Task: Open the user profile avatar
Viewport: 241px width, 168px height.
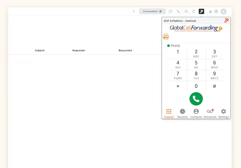Action: 223,11
